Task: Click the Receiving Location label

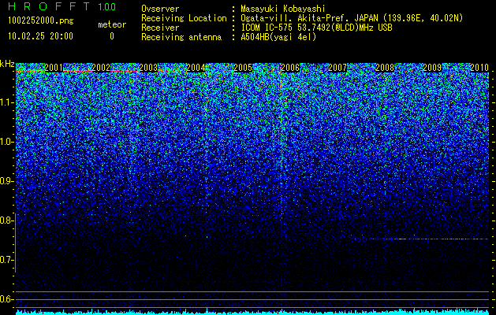Action: (184, 18)
